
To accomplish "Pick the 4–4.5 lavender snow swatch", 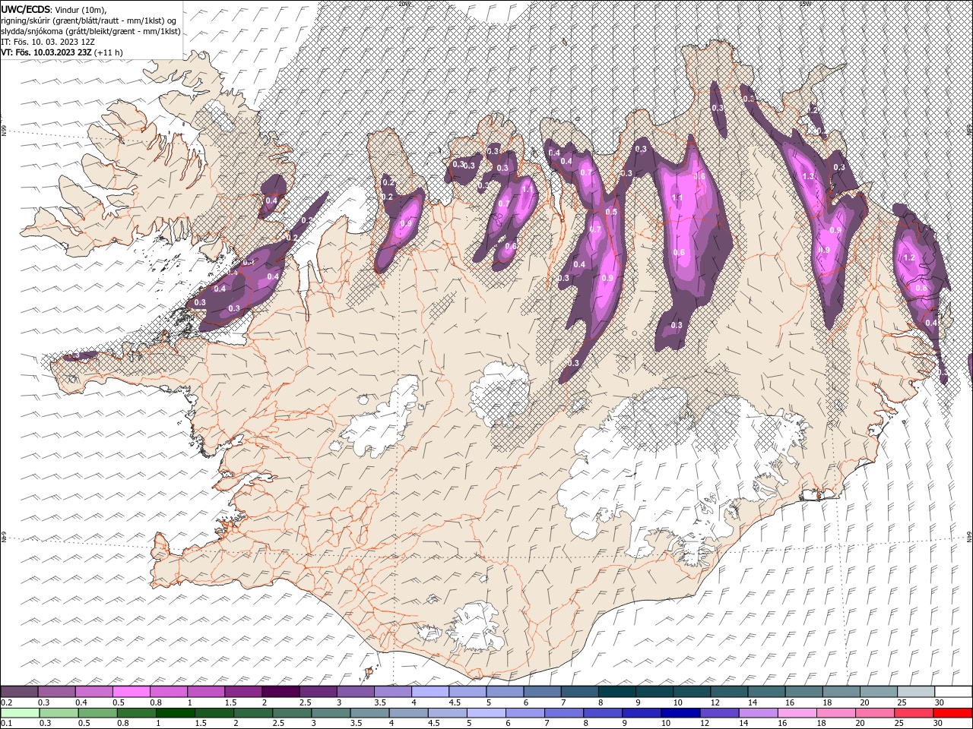I will point(429,692).
